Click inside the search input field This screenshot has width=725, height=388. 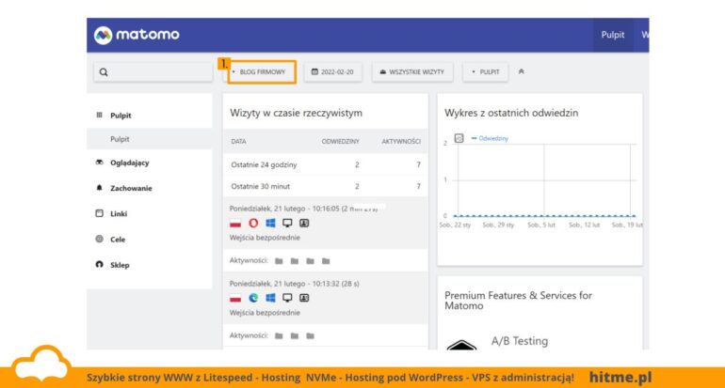point(153,72)
